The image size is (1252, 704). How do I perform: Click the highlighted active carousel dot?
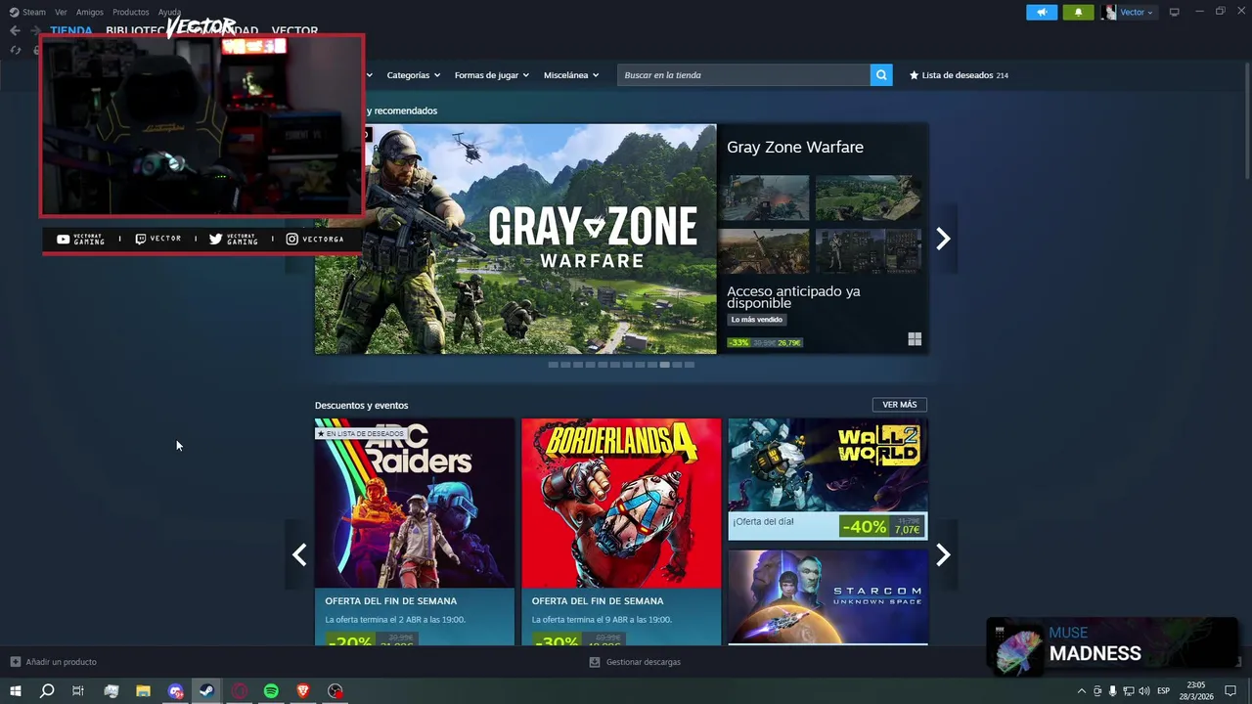664,365
